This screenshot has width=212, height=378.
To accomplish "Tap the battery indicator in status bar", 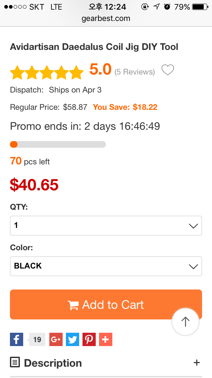I will 200,7.
